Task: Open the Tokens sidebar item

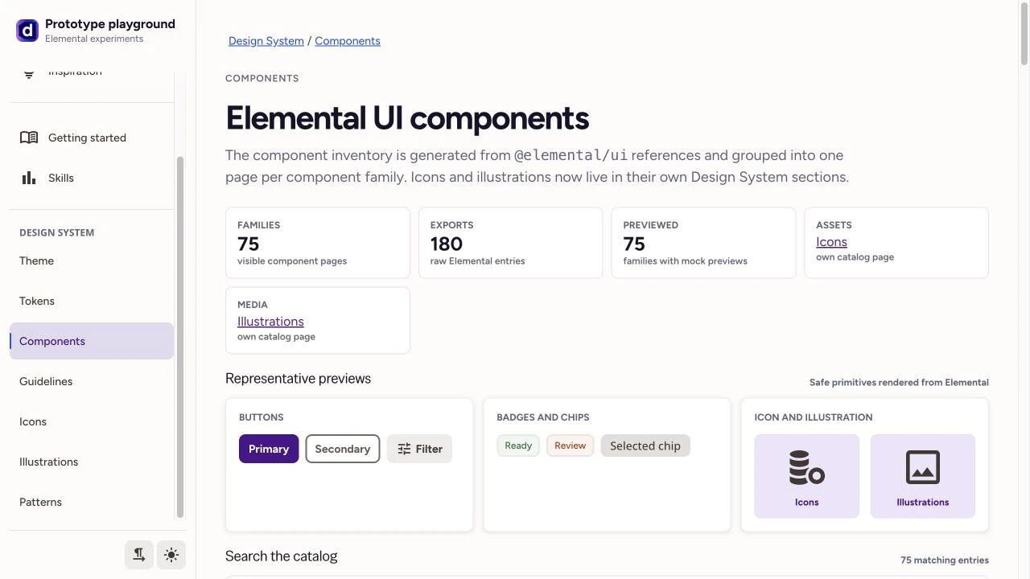Action: [92, 301]
